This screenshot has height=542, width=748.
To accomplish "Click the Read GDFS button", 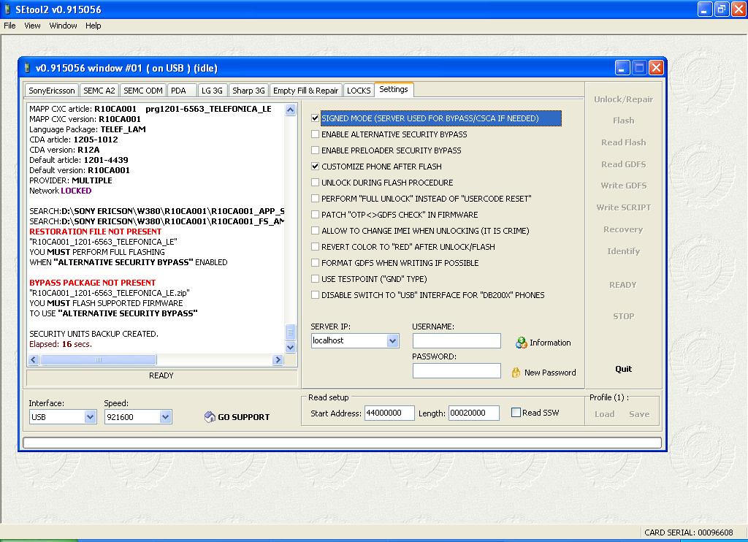I will (x=624, y=164).
